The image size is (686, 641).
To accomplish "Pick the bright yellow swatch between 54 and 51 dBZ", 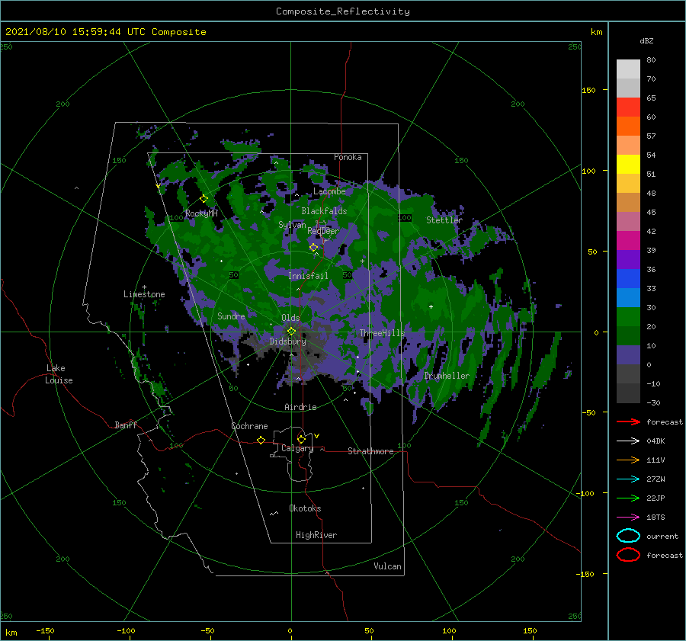I will pos(628,164).
